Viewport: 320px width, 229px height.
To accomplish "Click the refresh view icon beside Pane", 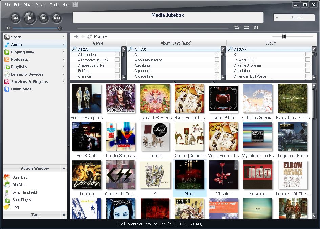I will click(90, 36).
